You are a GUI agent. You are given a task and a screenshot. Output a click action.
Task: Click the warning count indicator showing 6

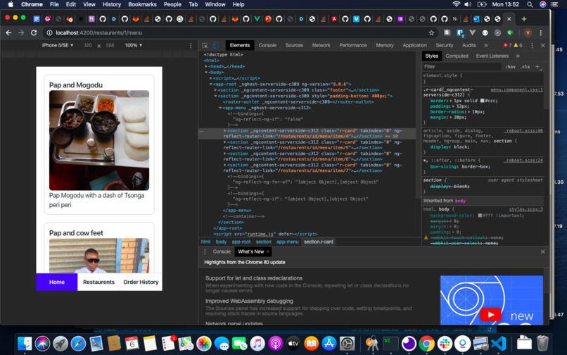click(518, 45)
